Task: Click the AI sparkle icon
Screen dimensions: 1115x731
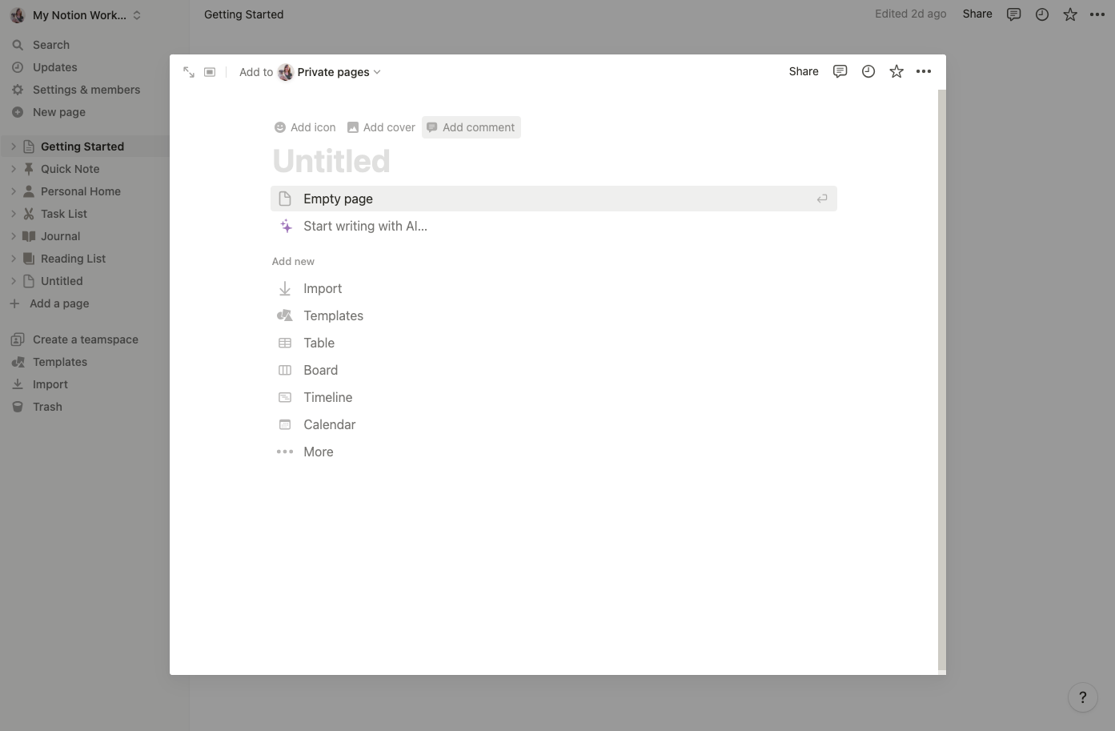Action: [286, 227]
